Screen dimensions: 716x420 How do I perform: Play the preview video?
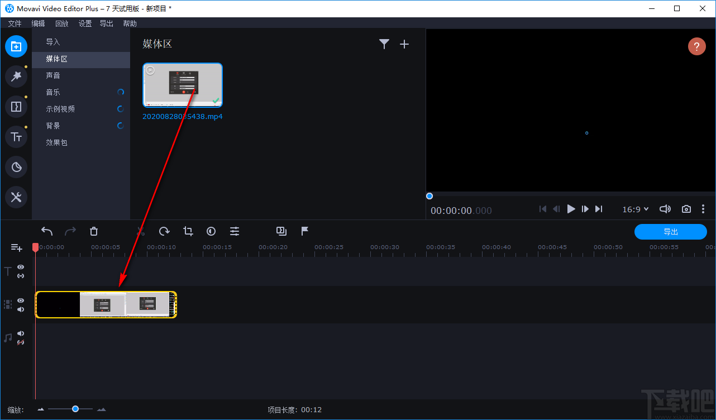[571, 209]
